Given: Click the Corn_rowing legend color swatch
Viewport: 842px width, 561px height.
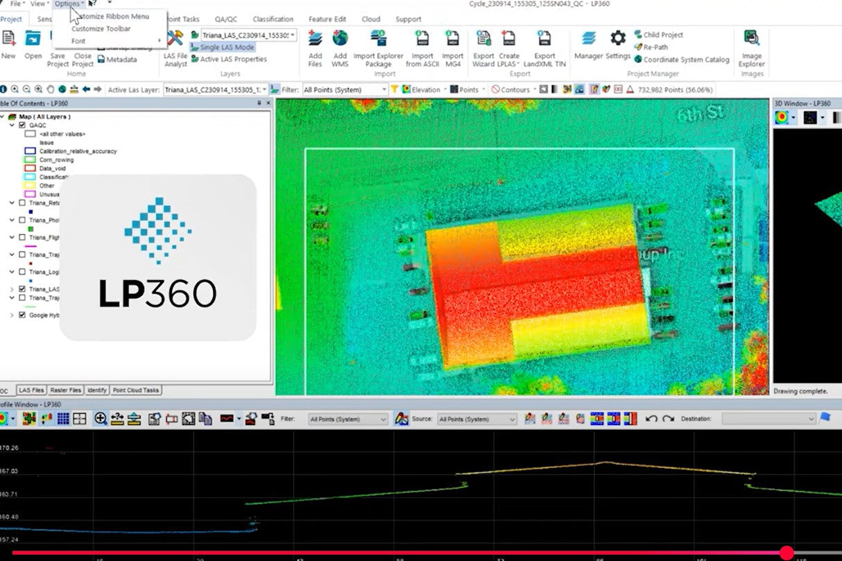Looking at the screenshot, I should 30,159.
